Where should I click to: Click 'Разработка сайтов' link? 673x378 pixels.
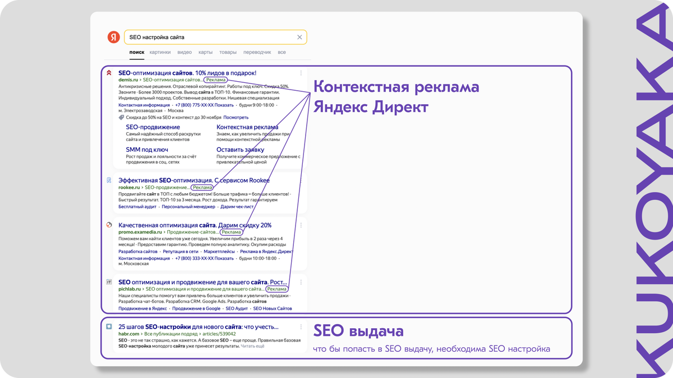[138, 252]
